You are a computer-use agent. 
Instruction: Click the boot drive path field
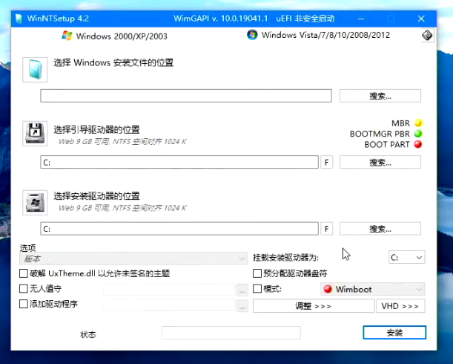click(179, 162)
